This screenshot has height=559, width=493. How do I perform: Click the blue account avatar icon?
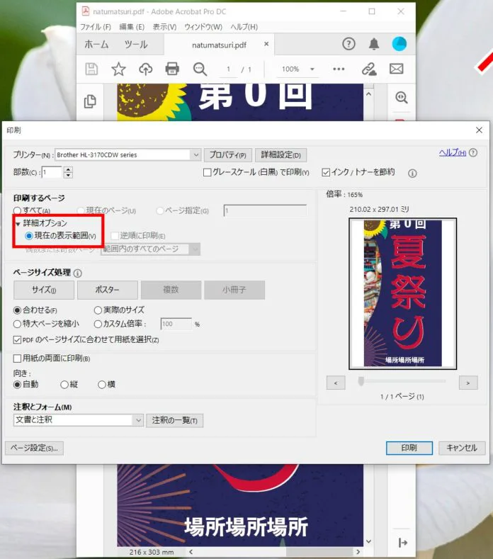(x=399, y=44)
